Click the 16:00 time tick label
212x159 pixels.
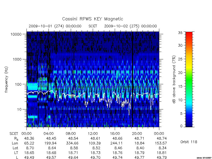click(x=115, y=134)
